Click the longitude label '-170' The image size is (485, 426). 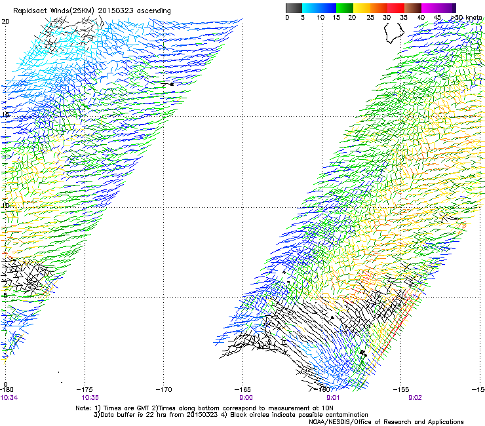point(164,389)
